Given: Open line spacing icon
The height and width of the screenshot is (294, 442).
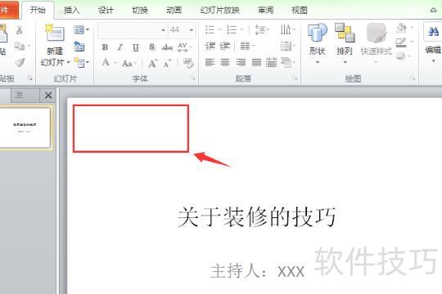Looking at the screenshot, I should pos(260,29).
